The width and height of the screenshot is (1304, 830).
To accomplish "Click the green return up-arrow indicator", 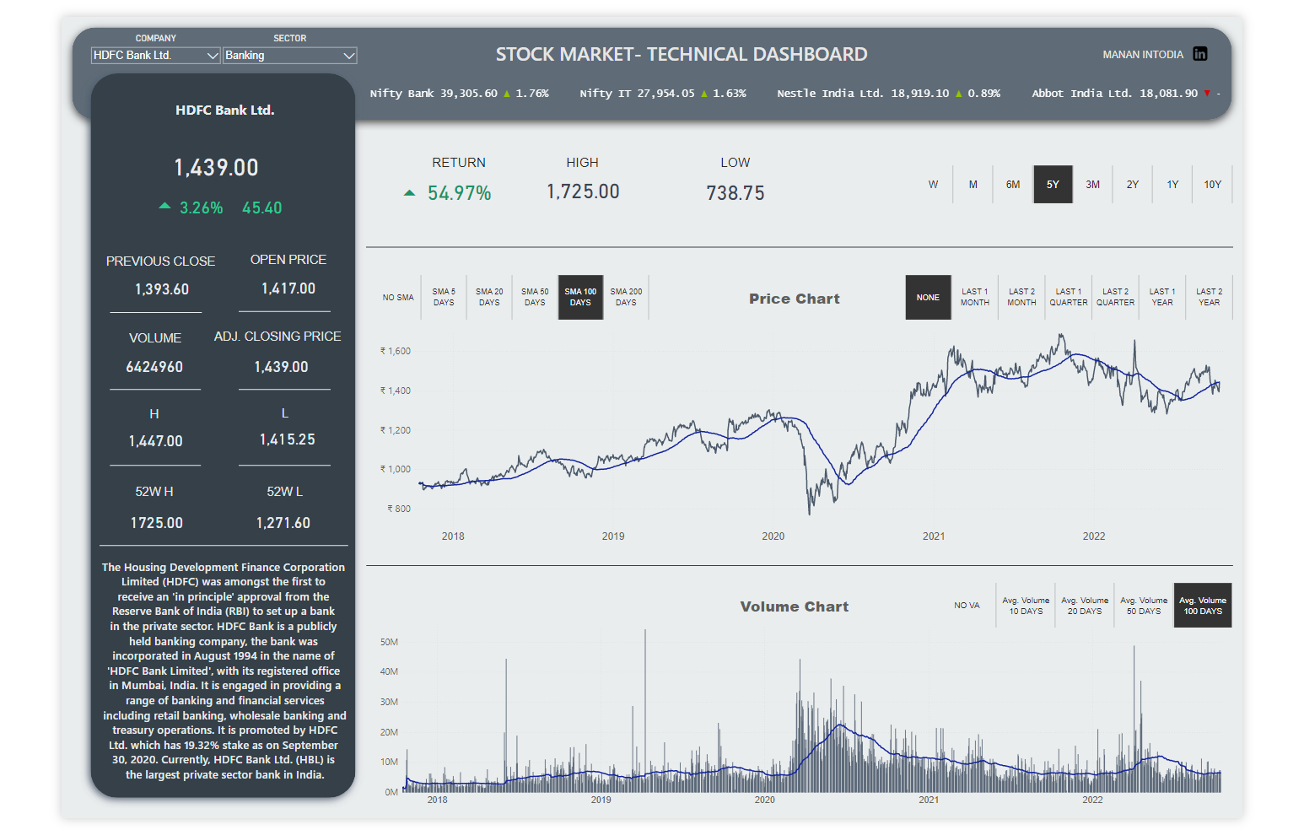I will coord(410,193).
